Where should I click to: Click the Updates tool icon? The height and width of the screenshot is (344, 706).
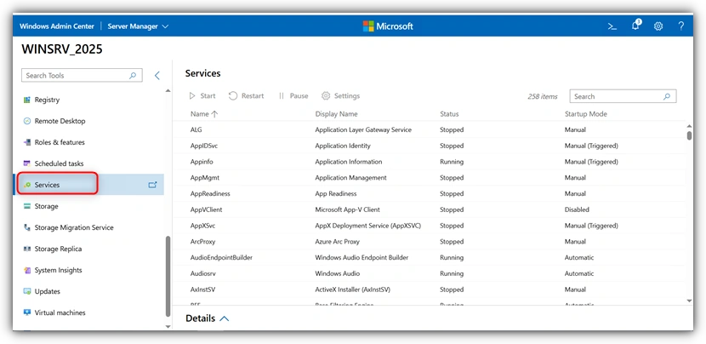pyautogui.click(x=27, y=291)
